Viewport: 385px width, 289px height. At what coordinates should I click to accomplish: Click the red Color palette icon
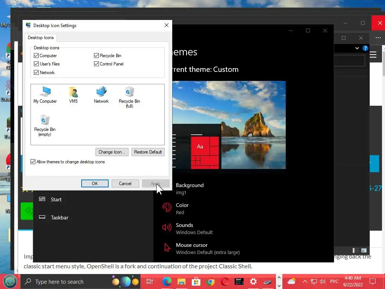click(x=167, y=207)
